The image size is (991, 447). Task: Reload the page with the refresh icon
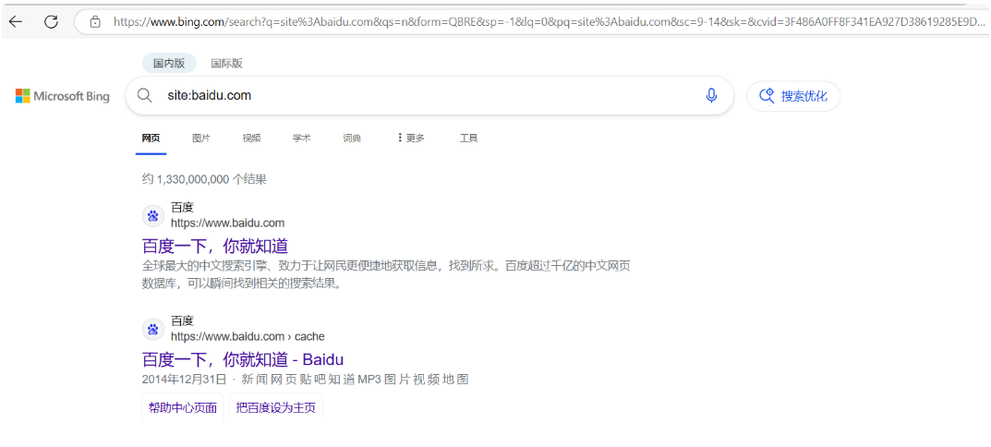point(51,21)
